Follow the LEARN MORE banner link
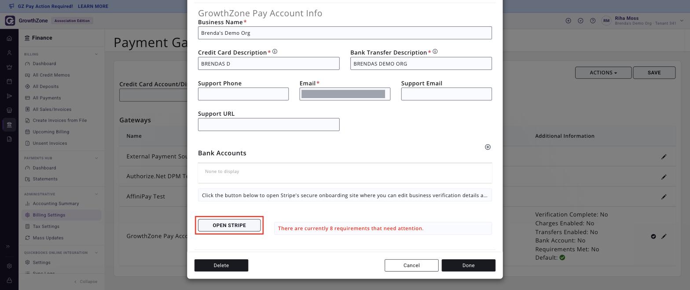Viewport: 690px width, 290px height. coord(93,7)
